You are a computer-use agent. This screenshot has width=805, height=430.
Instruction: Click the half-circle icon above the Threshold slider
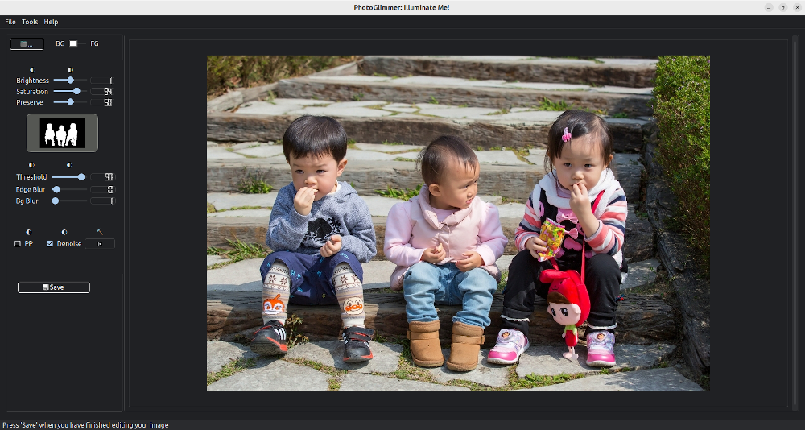(x=69, y=165)
